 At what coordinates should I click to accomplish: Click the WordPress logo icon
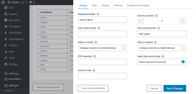(3, 2)
